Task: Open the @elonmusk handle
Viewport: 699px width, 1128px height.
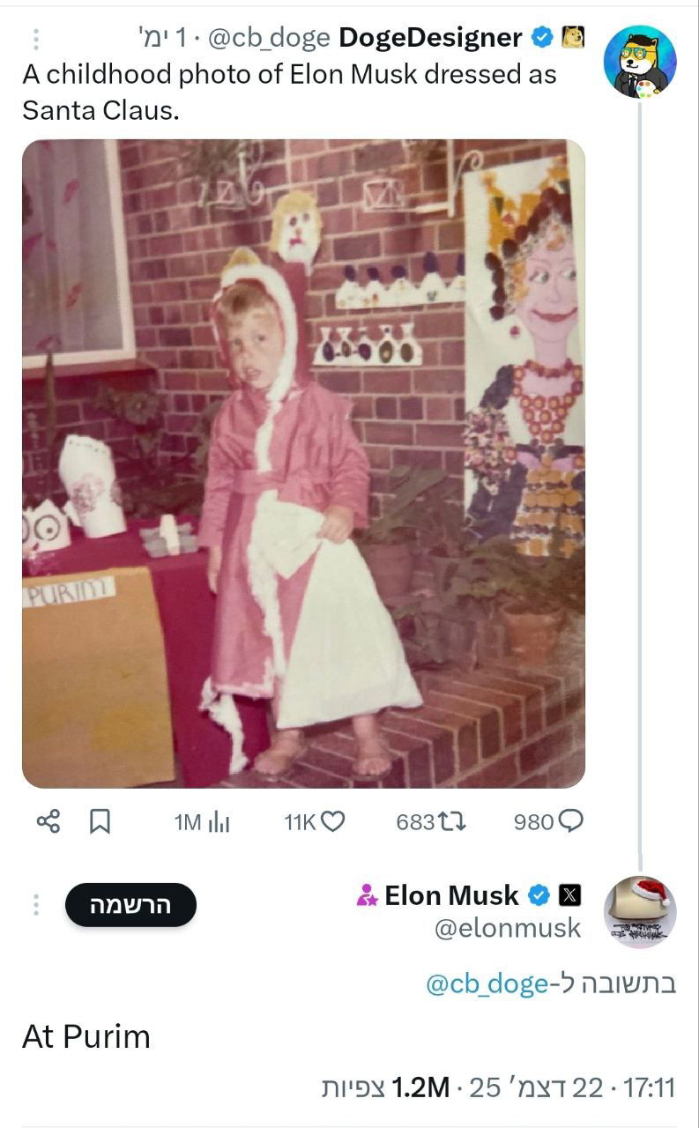Action: [508, 928]
